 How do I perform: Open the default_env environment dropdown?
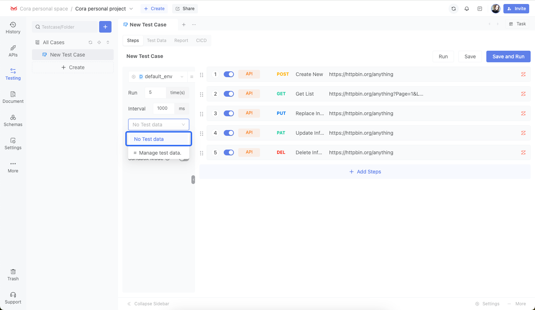coord(157,77)
